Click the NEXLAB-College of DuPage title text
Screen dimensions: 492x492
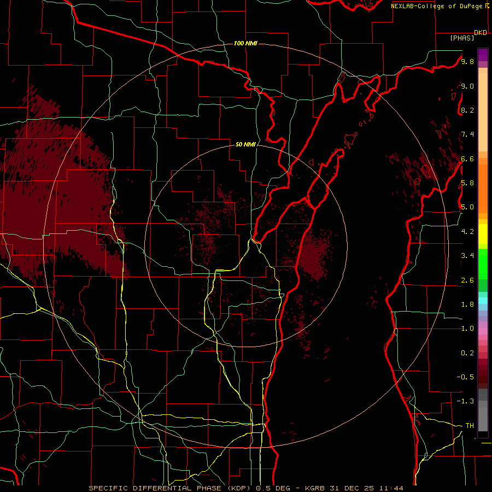tap(437, 6)
